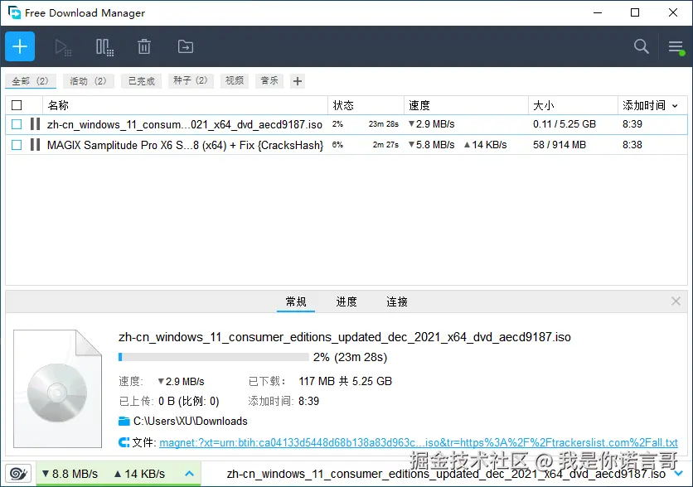The image size is (693, 487).
Task: Open search with magnifier icon
Action: [x=642, y=46]
